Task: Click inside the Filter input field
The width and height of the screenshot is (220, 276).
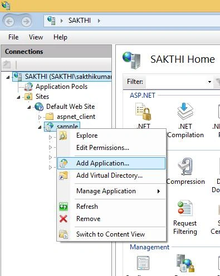Action: [176, 82]
